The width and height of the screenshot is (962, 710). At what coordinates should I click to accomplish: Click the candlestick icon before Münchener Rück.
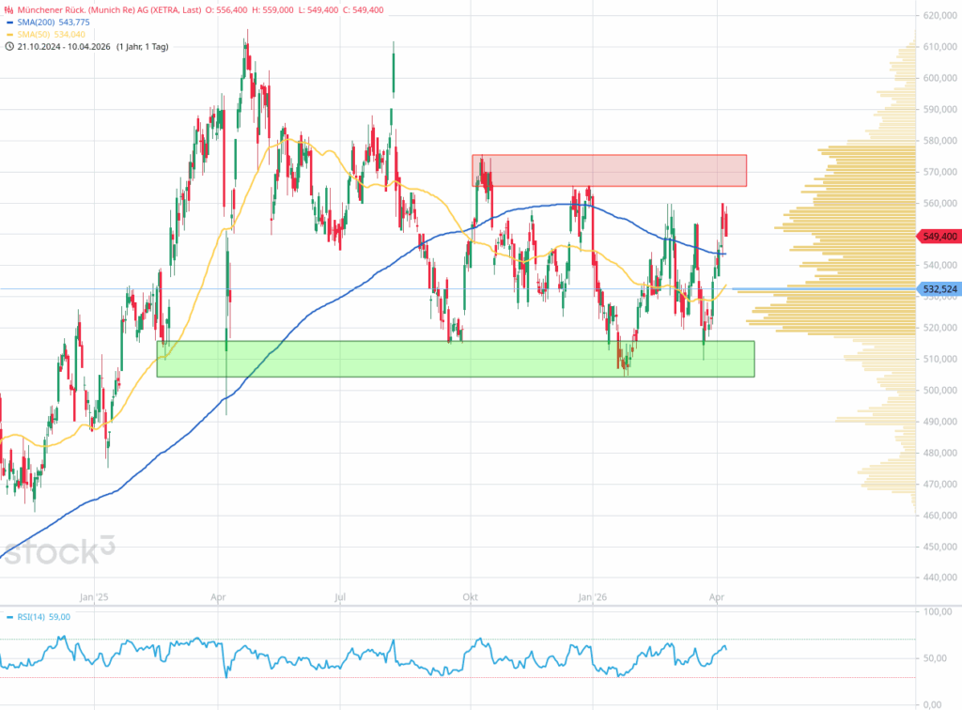click(9, 8)
